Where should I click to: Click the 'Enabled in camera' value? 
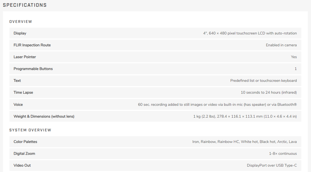pos(281,45)
